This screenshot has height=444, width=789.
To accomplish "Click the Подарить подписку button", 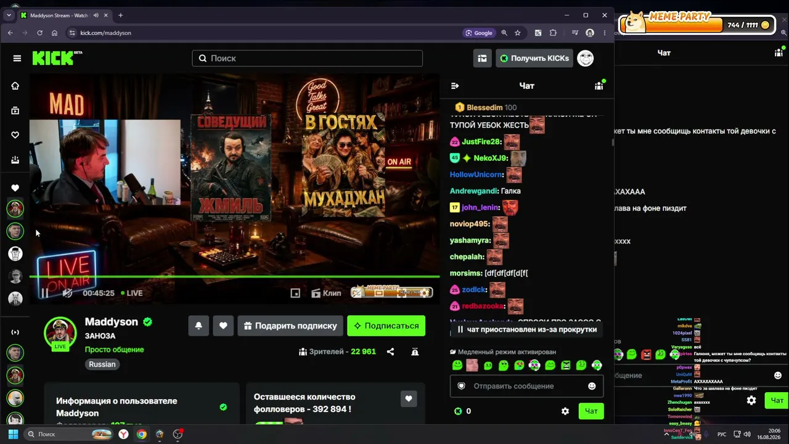I will tap(290, 326).
